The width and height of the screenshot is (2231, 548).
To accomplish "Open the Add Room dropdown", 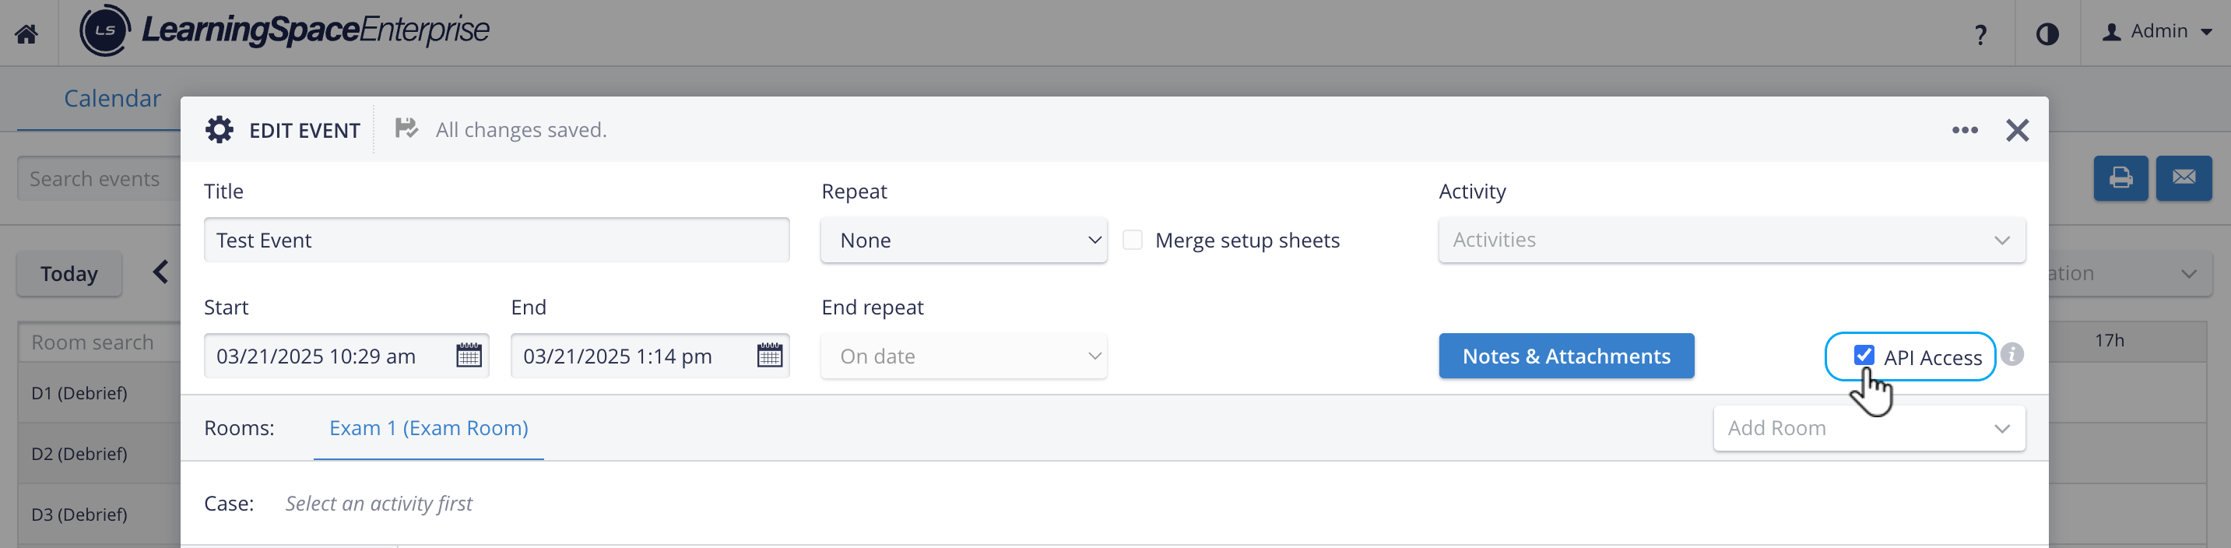I will tap(1869, 427).
